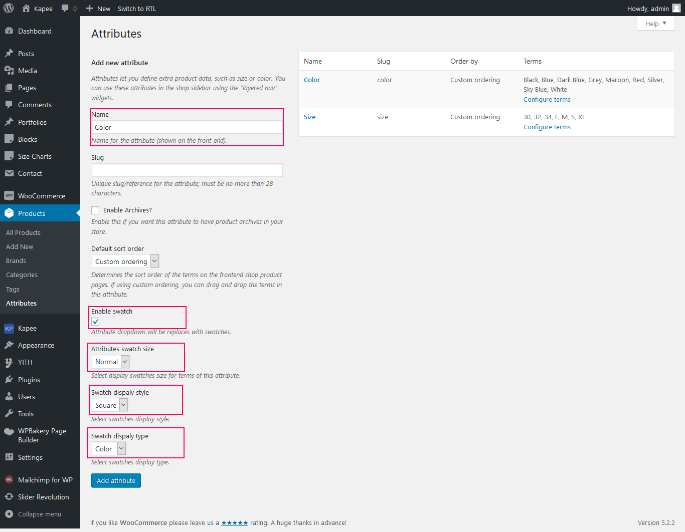Image resolution: width=685 pixels, height=532 pixels.
Task: Click the WPBakery Page Builder icon
Action: pos(9,431)
